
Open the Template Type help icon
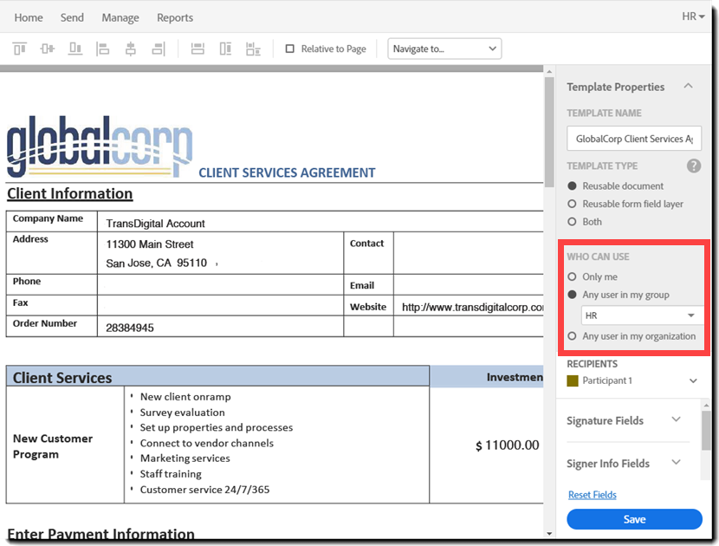click(693, 166)
